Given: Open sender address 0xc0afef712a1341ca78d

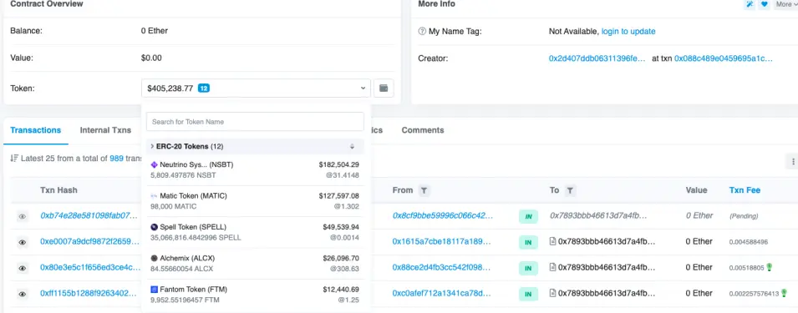Looking at the screenshot, I should pyautogui.click(x=442, y=293).
